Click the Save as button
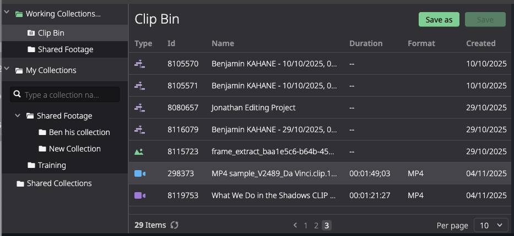 (439, 20)
